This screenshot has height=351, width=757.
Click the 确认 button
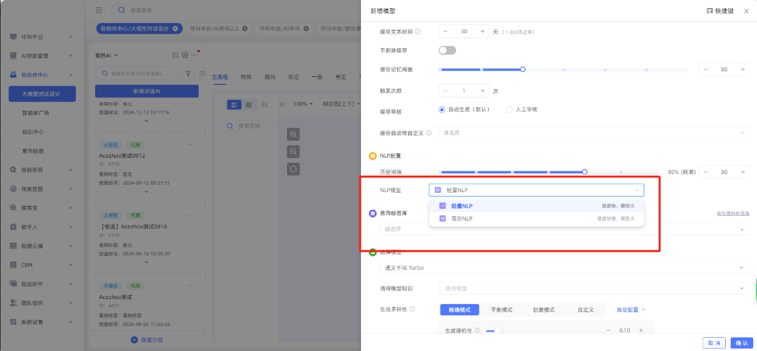[741, 343]
